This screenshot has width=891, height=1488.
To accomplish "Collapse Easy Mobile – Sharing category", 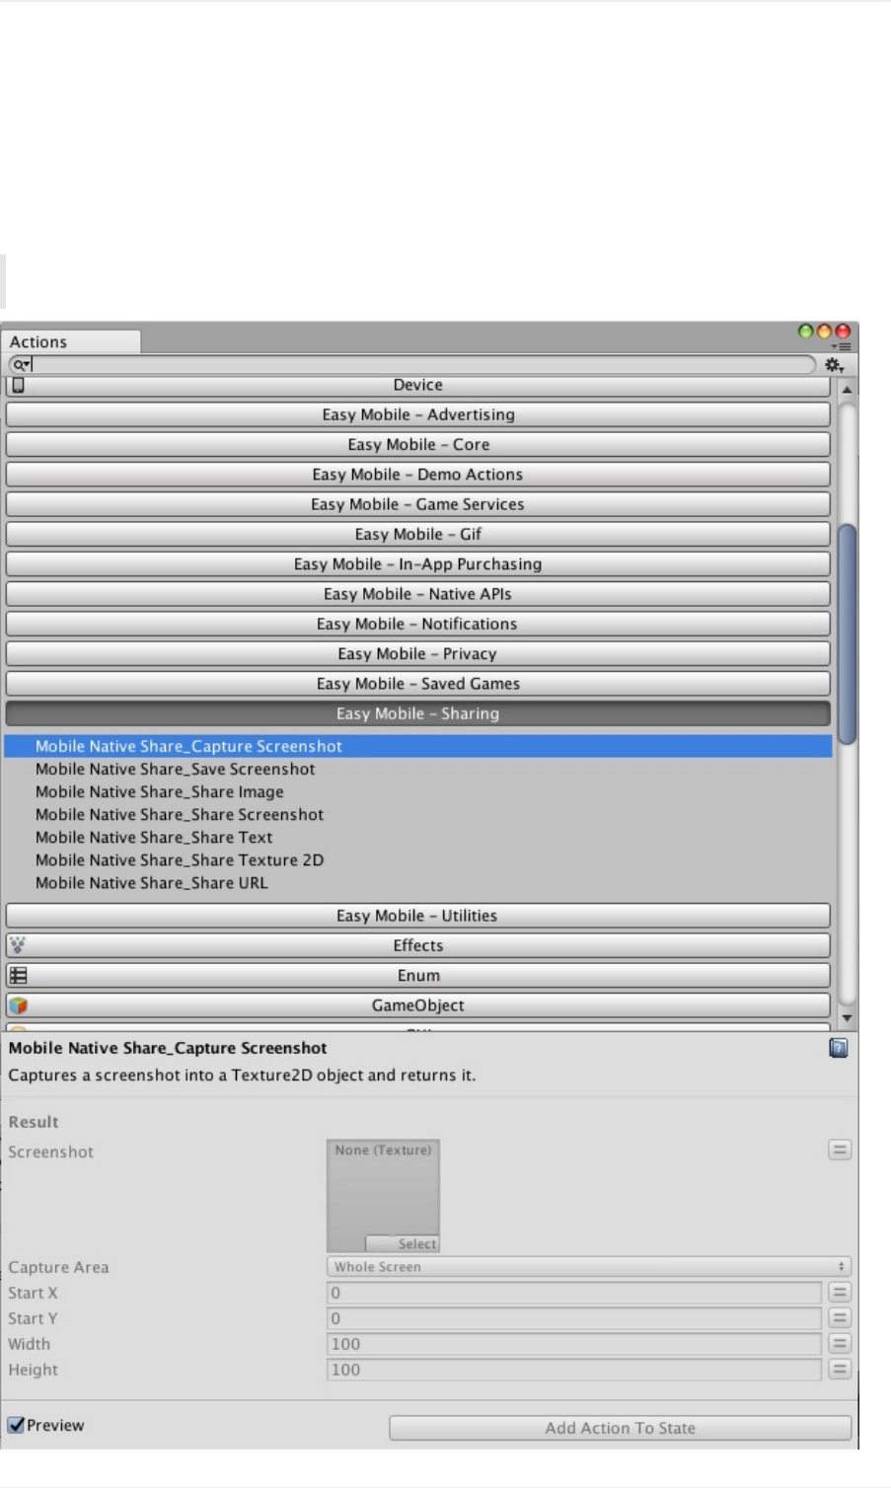I will pyautogui.click(x=418, y=713).
